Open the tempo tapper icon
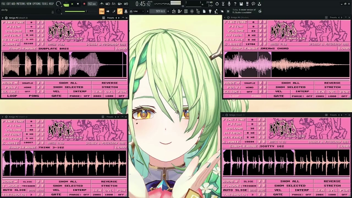352x198 pixels. [216, 11]
